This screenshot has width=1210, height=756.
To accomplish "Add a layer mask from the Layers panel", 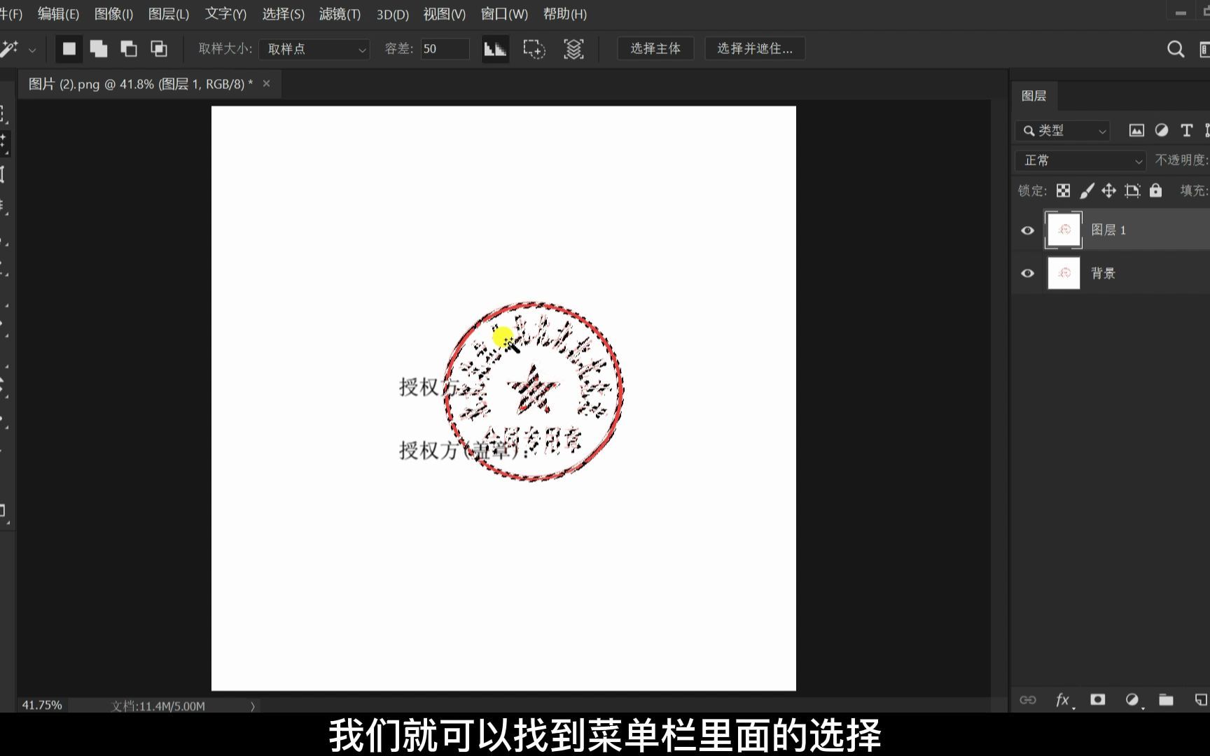I will point(1097,700).
